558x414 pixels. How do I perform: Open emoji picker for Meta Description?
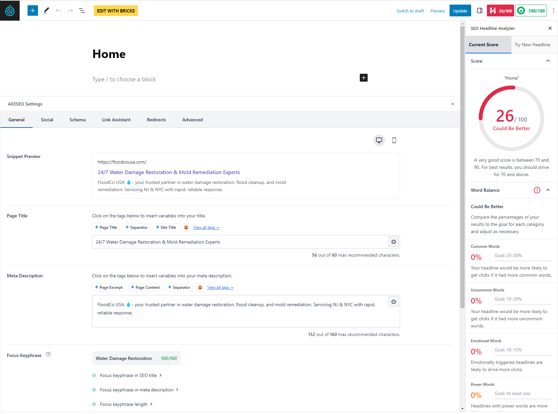(200, 287)
